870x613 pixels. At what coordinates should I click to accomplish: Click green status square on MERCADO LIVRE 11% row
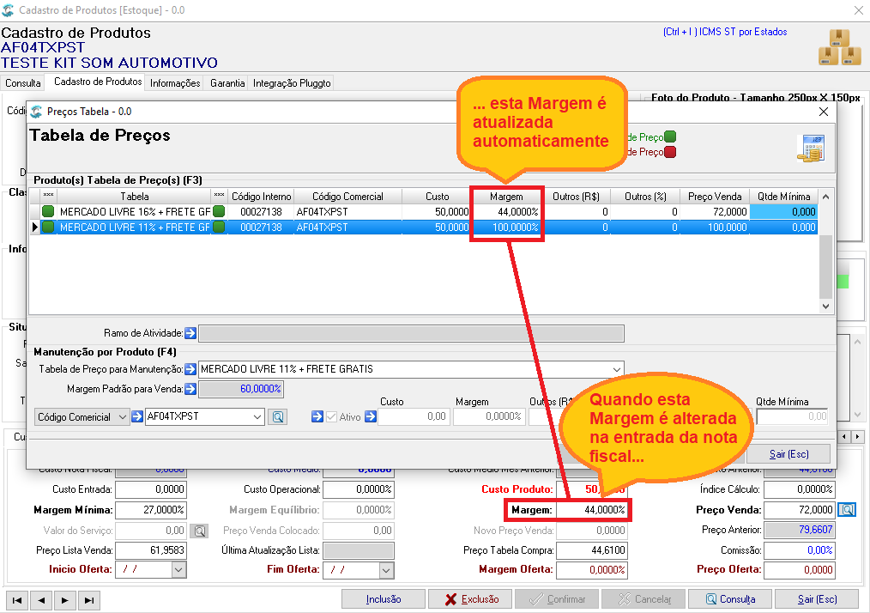click(48, 228)
